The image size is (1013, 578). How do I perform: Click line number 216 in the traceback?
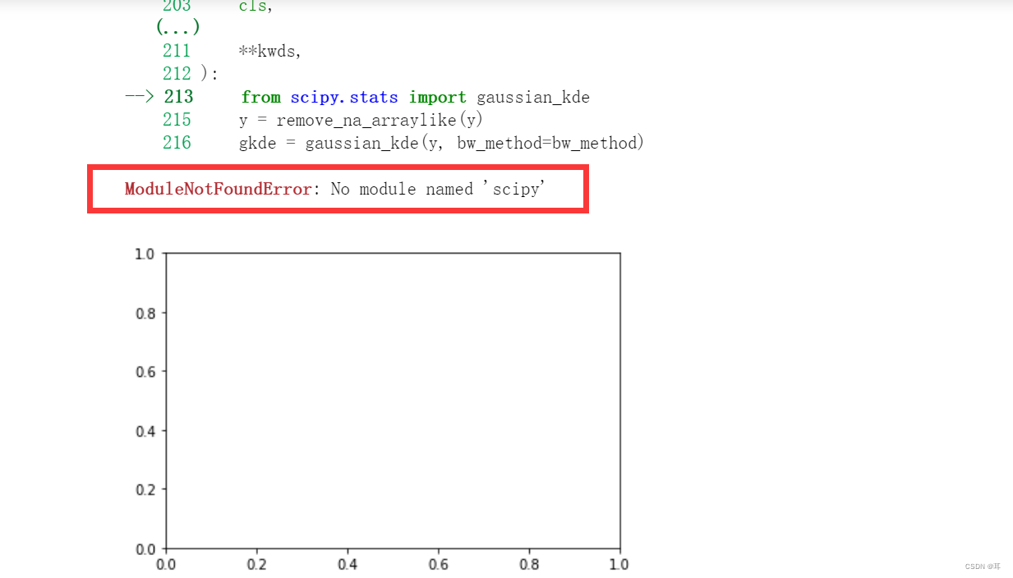click(x=177, y=142)
